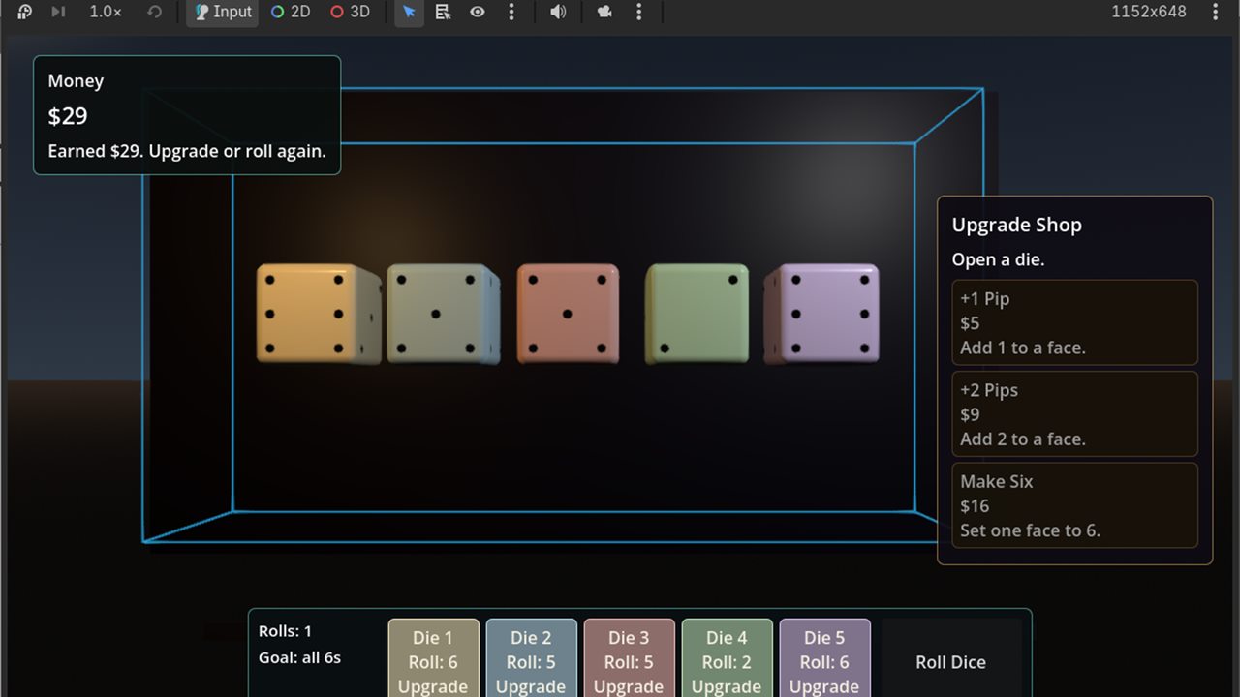Open Die 3 upgrade button
Viewport: 1240px width, 697px height.
click(629, 658)
